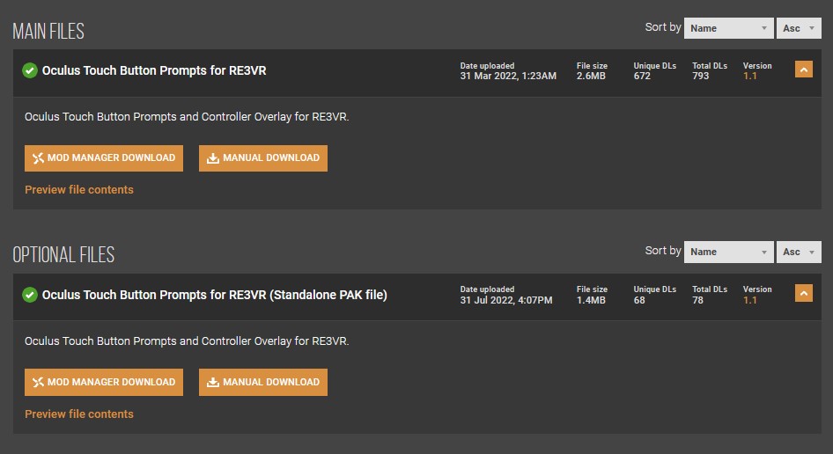The width and height of the screenshot is (833, 454).
Task: Click Manual Download button for main file
Action: [263, 158]
